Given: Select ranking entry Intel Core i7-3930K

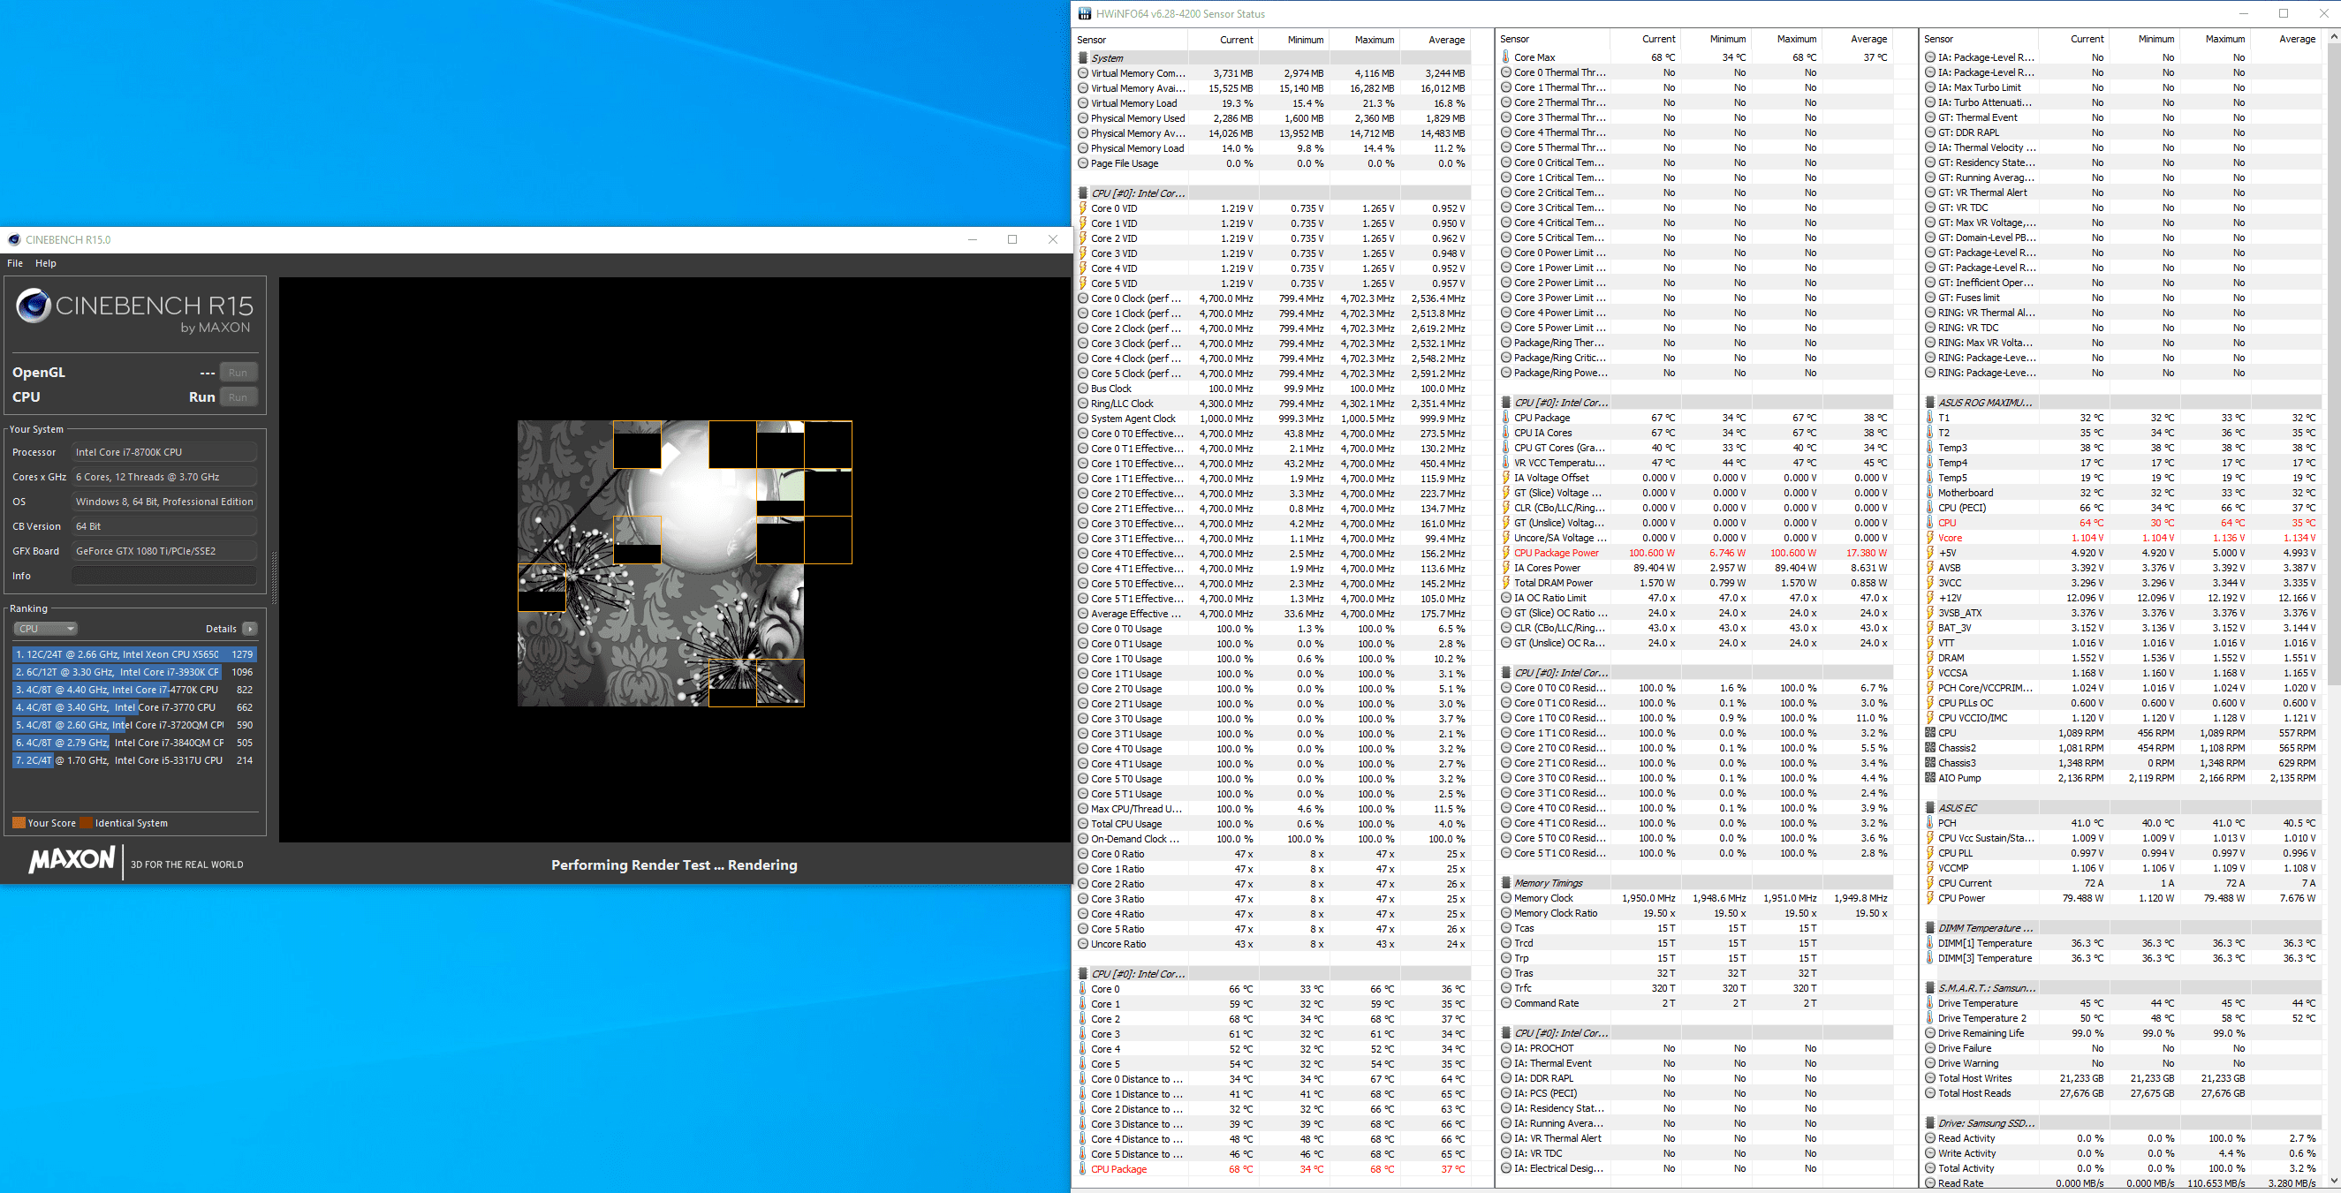Looking at the screenshot, I should 134,672.
